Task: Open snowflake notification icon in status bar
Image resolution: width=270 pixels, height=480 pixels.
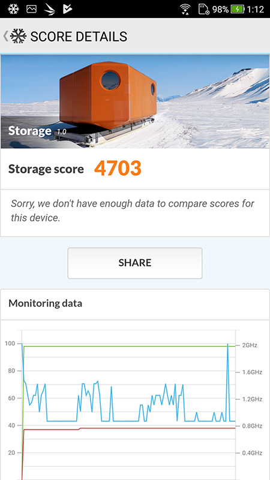Action: 13,9
